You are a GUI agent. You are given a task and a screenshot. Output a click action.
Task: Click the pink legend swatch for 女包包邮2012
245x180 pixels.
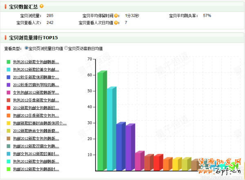[9, 93]
